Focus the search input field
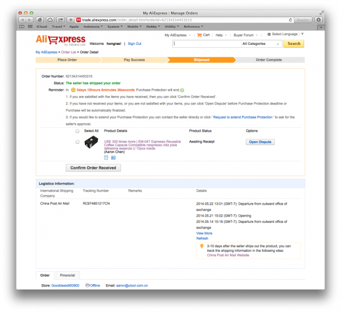The width and height of the screenshot is (341, 312). click(x=207, y=44)
